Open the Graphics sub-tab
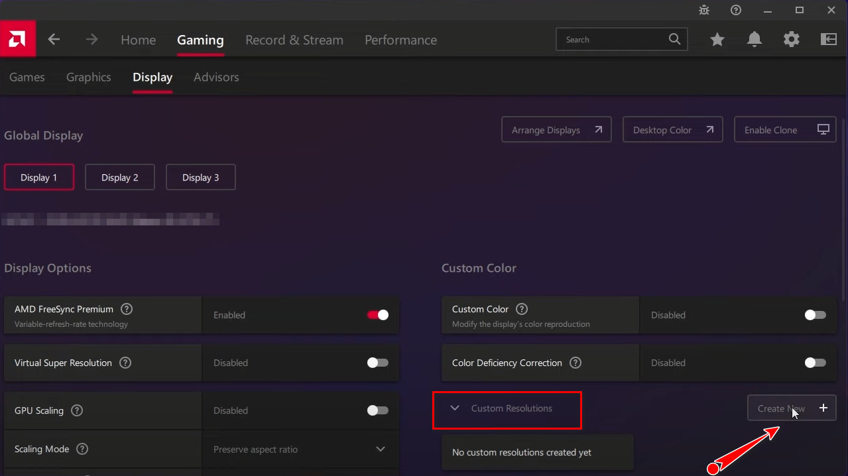 click(x=88, y=77)
